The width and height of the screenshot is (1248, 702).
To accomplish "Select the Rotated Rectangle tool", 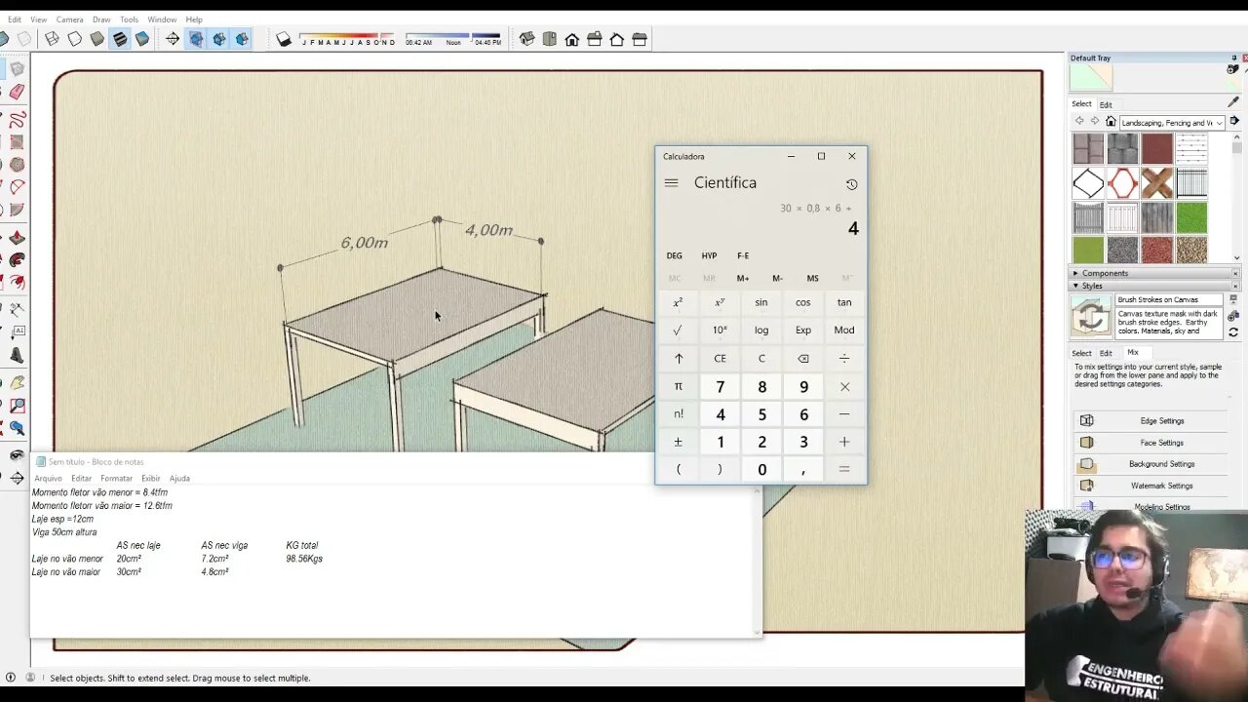I will [x=17, y=142].
